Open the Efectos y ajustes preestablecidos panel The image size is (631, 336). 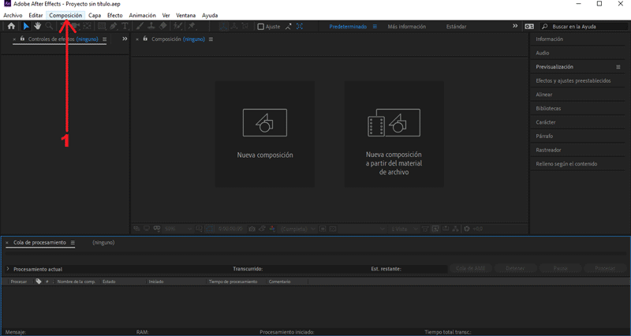tap(573, 80)
